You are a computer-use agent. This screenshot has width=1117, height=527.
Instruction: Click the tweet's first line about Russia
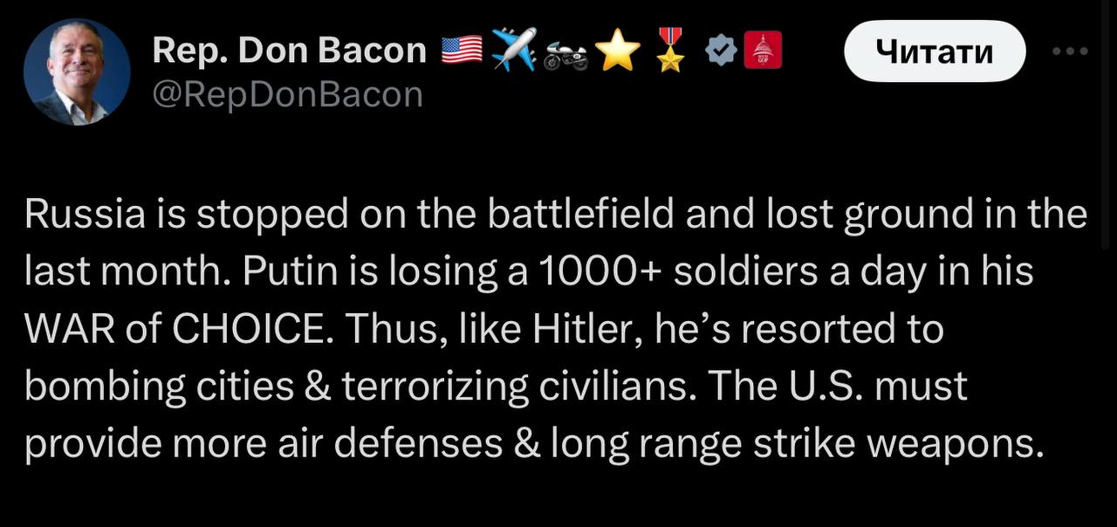click(x=555, y=216)
